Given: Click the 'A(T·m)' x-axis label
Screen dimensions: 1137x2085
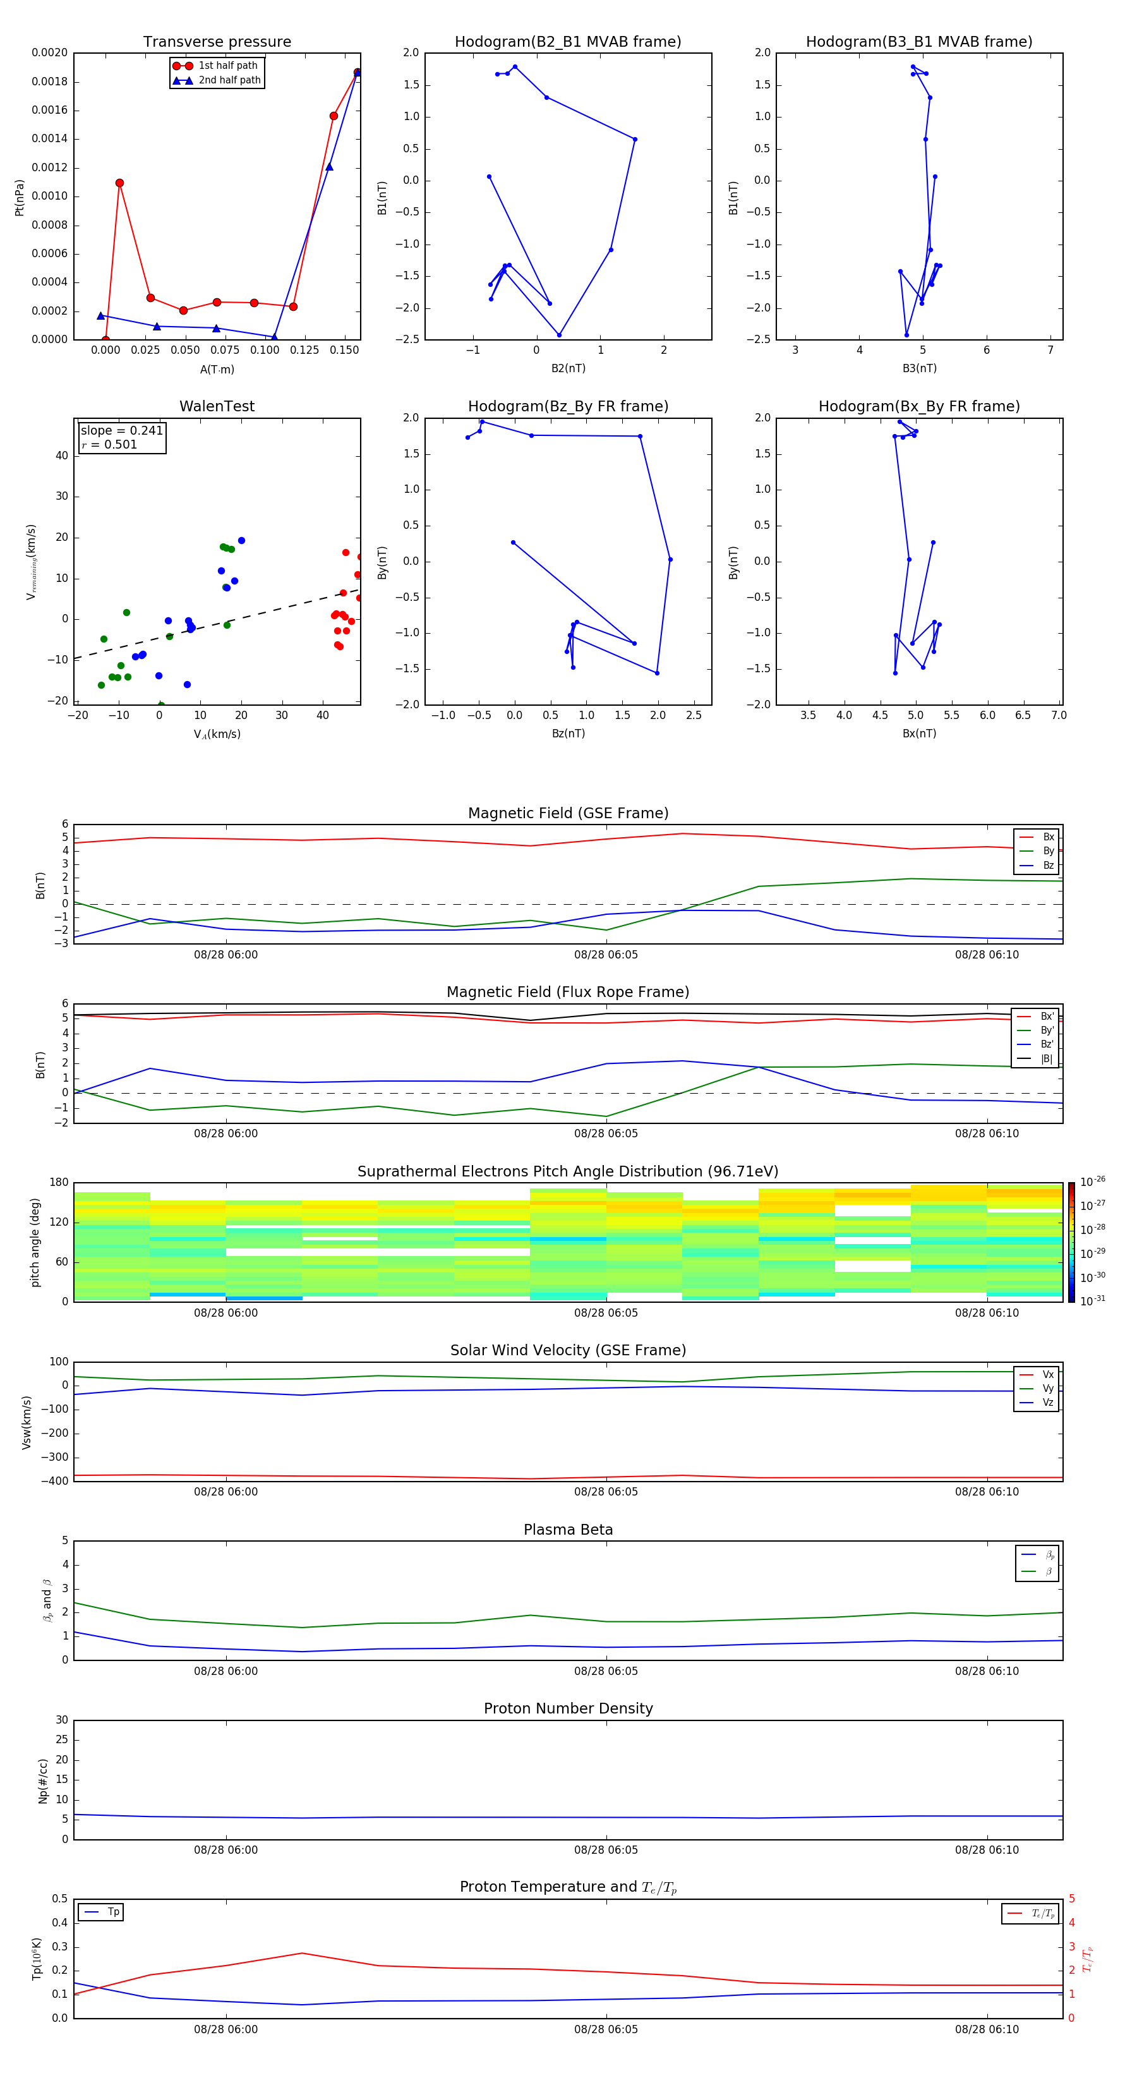Looking at the screenshot, I should (217, 370).
